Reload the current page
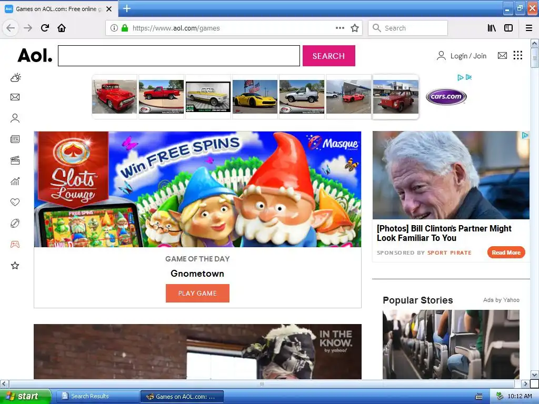Image resolution: width=539 pixels, height=404 pixels. pos(45,28)
